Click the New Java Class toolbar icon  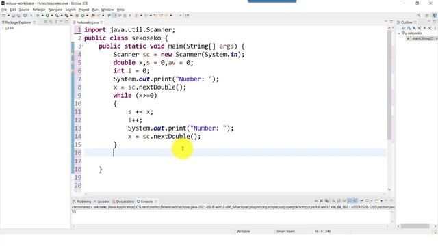(x=83, y=16)
